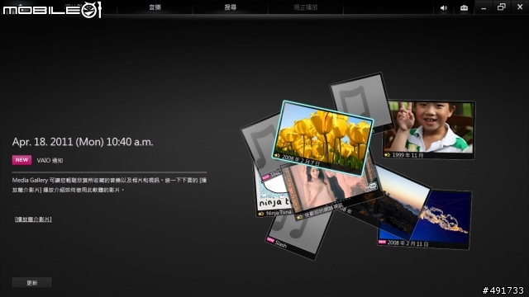The image size is (529, 297).
Task: Switch to the 音樂 tab
Action: (155, 7)
